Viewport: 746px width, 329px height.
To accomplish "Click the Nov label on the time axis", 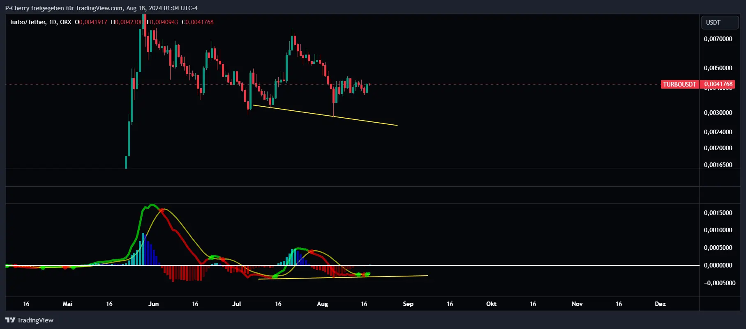I will (x=577, y=304).
